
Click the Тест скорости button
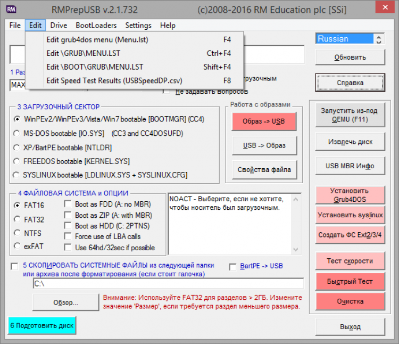(x=350, y=261)
